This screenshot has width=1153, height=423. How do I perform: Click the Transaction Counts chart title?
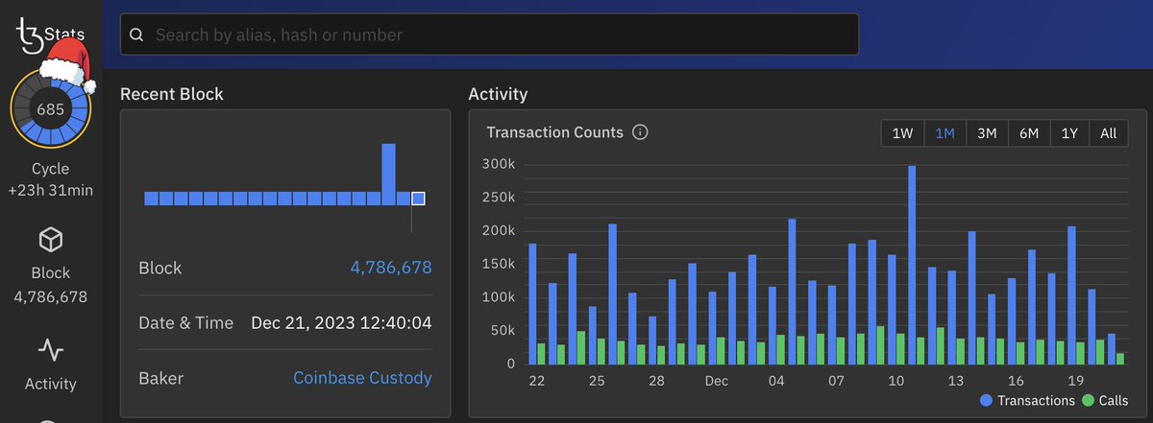[555, 132]
